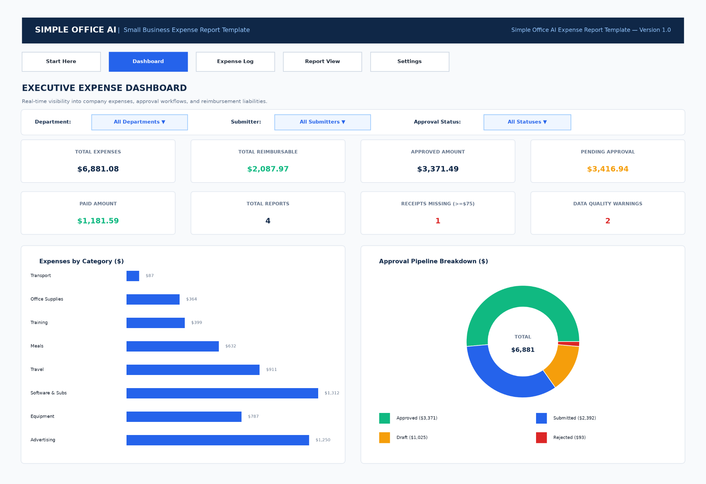Click the Advertising category bar
Image resolution: width=706 pixels, height=484 pixels.
[218, 440]
